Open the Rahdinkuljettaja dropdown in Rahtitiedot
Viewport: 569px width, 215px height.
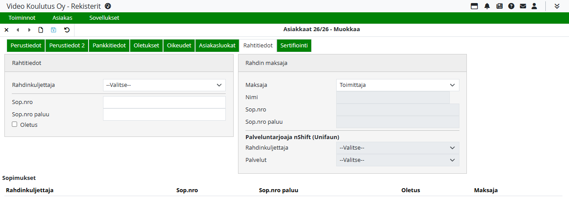[x=164, y=85]
